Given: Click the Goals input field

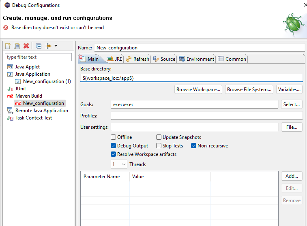Looking at the screenshot, I should [x=194, y=104].
